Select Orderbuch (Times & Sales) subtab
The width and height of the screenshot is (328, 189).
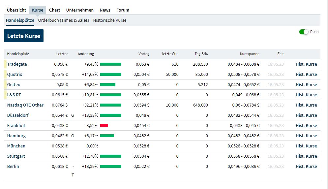[64, 20]
